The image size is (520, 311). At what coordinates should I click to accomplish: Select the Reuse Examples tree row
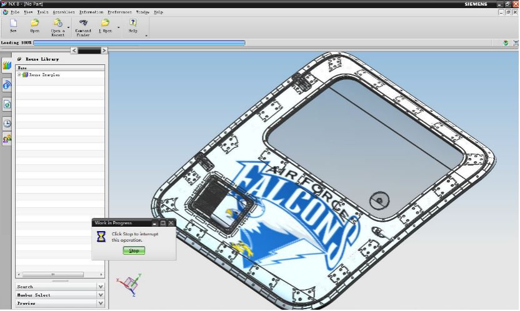pyautogui.click(x=60, y=75)
